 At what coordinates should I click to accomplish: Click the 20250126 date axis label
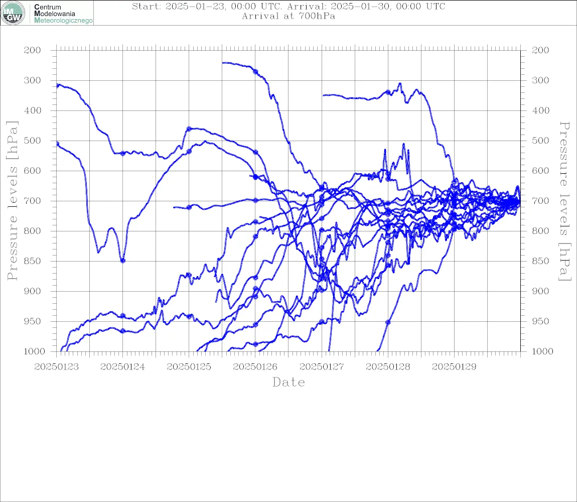click(255, 367)
